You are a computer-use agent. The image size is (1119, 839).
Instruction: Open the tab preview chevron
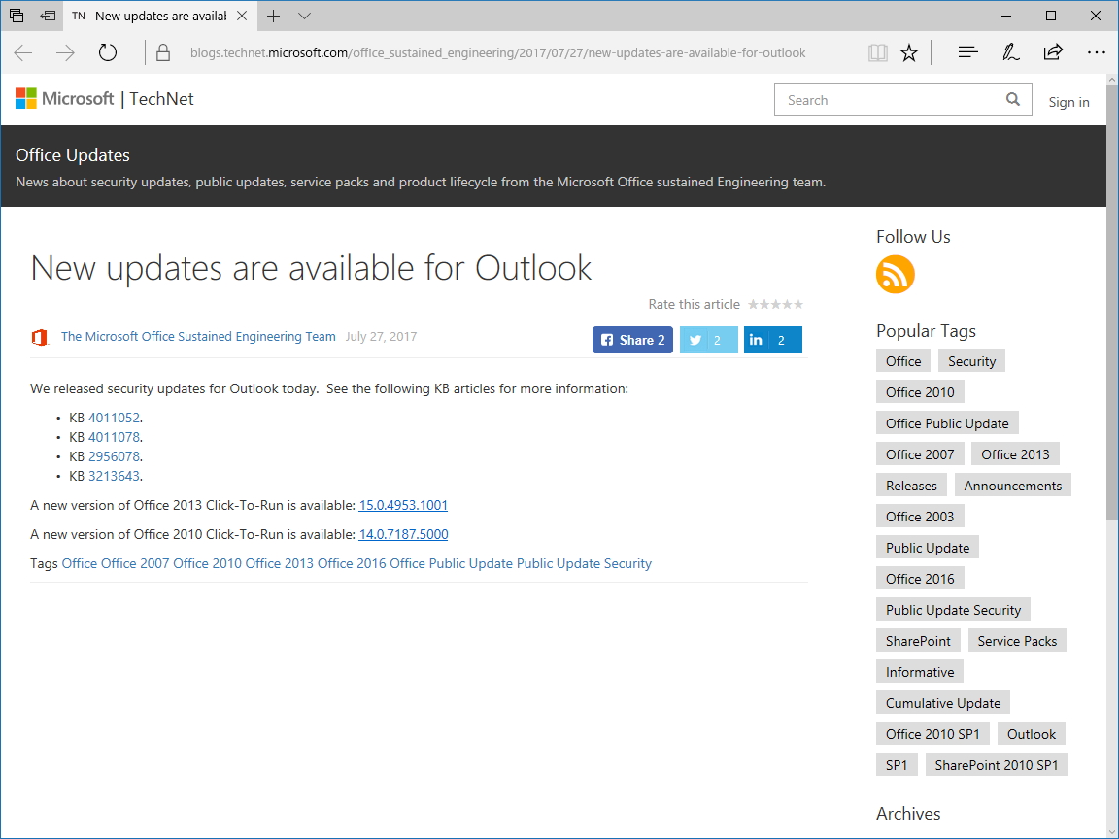tap(304, 17)
